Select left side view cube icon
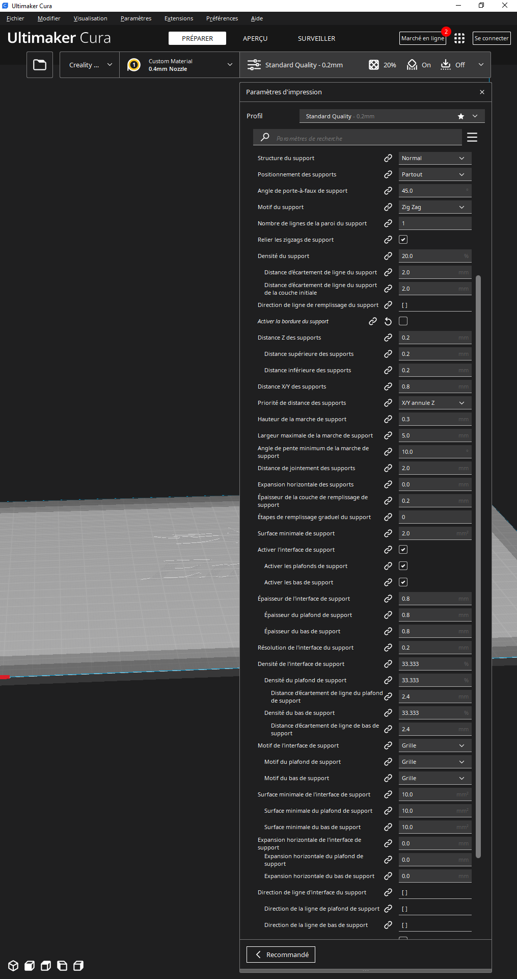This screenshot has height=979, width=517. pos(62,965)
